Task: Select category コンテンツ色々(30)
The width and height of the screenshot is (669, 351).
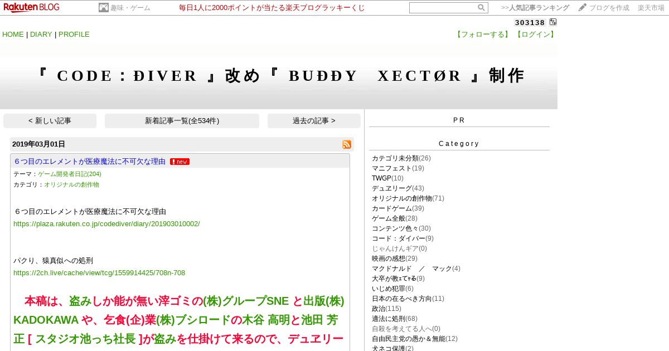Action: pos(401,228)
